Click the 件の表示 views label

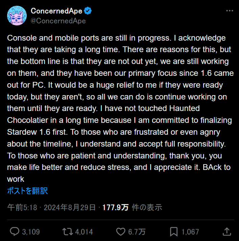pos(147,207)
